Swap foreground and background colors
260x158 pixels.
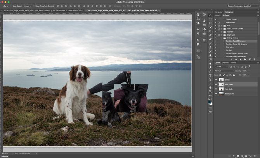tap(211, 99)
